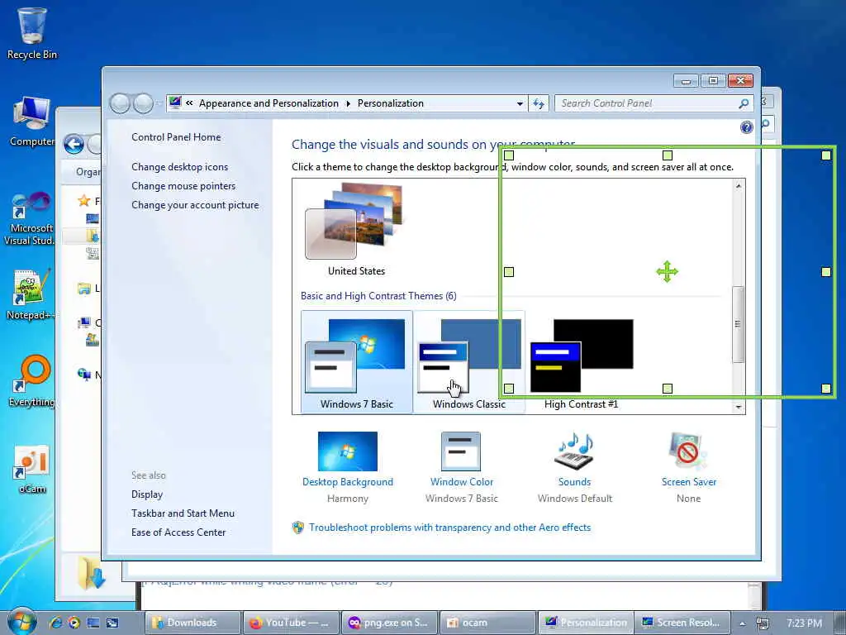The width and height of the screenshot is (846, 635).
Task: Open Window Color settings icon
Action: pyautogui.click(x=461, y=451)
